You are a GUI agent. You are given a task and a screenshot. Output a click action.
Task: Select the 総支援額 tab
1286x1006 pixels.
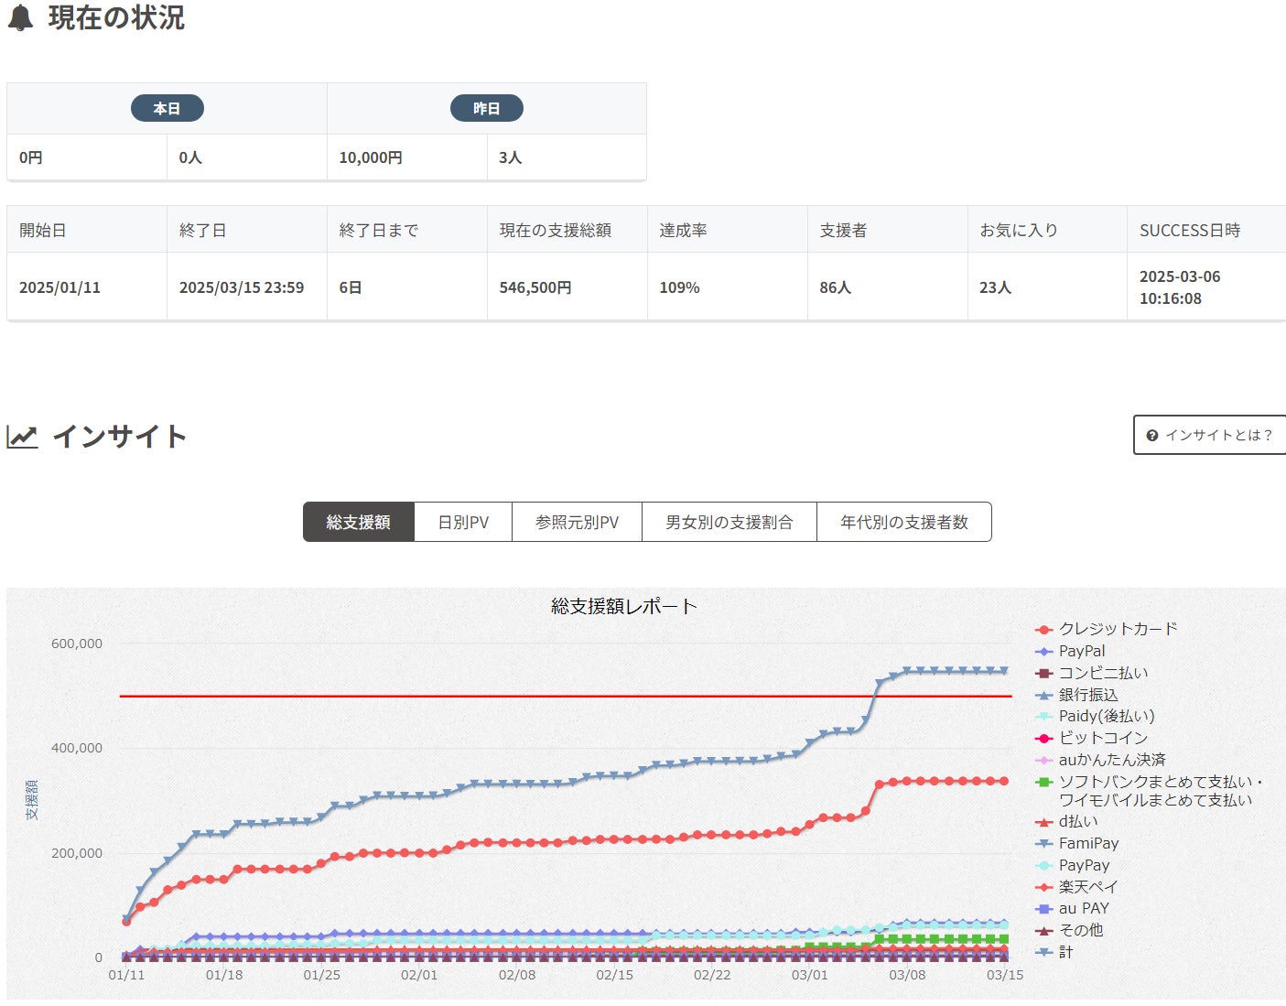point(358,522)
